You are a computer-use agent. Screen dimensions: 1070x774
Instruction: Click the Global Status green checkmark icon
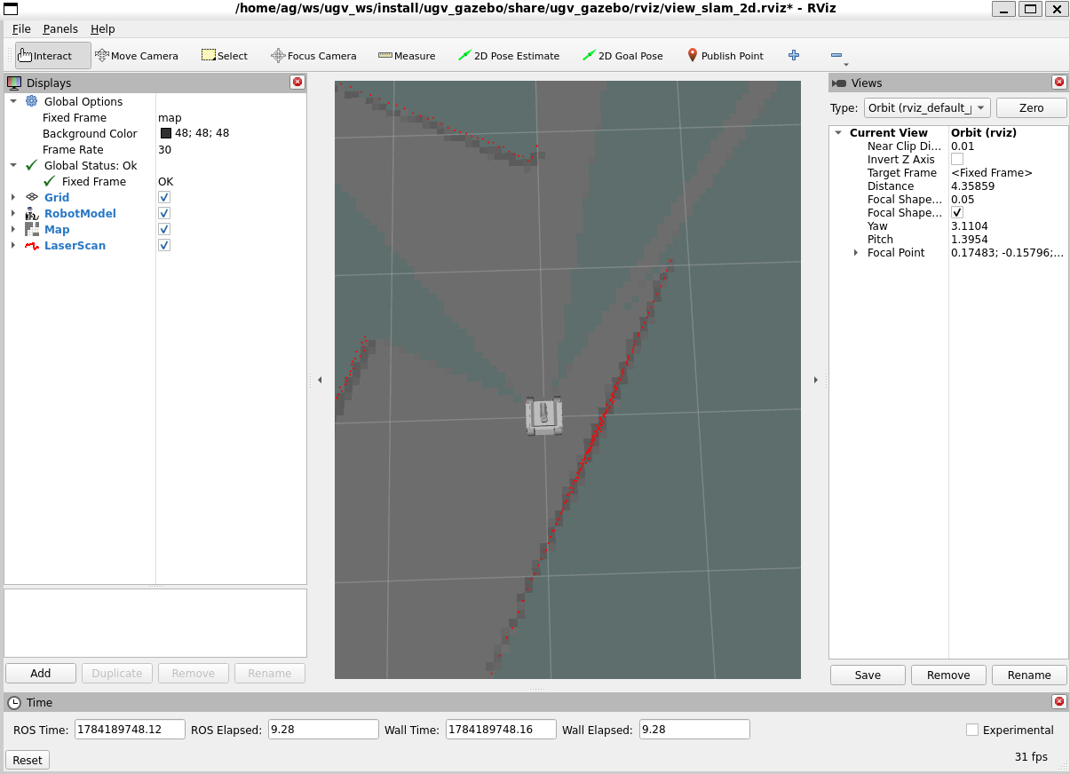32,165
